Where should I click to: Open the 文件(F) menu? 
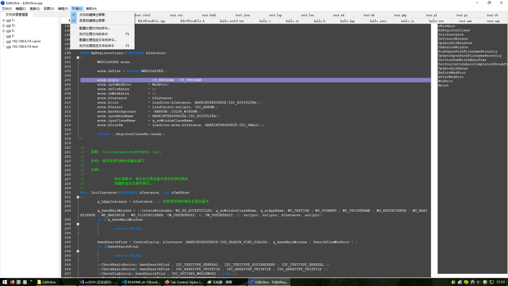(7, 9)
